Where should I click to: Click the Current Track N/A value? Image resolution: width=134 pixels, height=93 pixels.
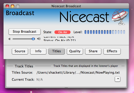coord(39,80)
